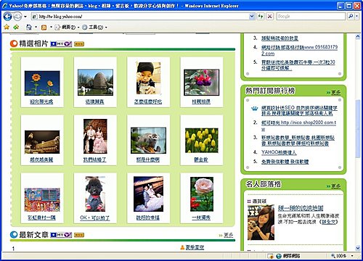The width and height of the screenshot is (363, 261).
Task: Go back with the browser Back arrow
Action: click(7, 17)
